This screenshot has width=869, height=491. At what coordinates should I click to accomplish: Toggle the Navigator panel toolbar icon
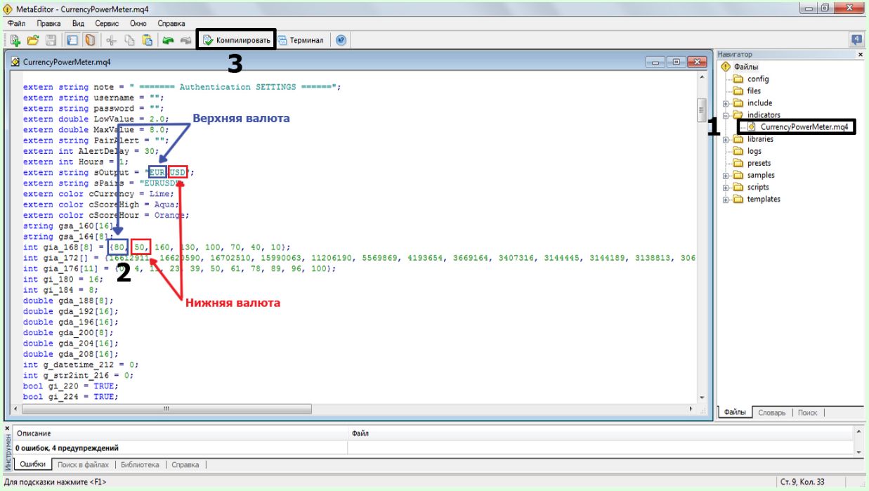click(x=72, y=40)
